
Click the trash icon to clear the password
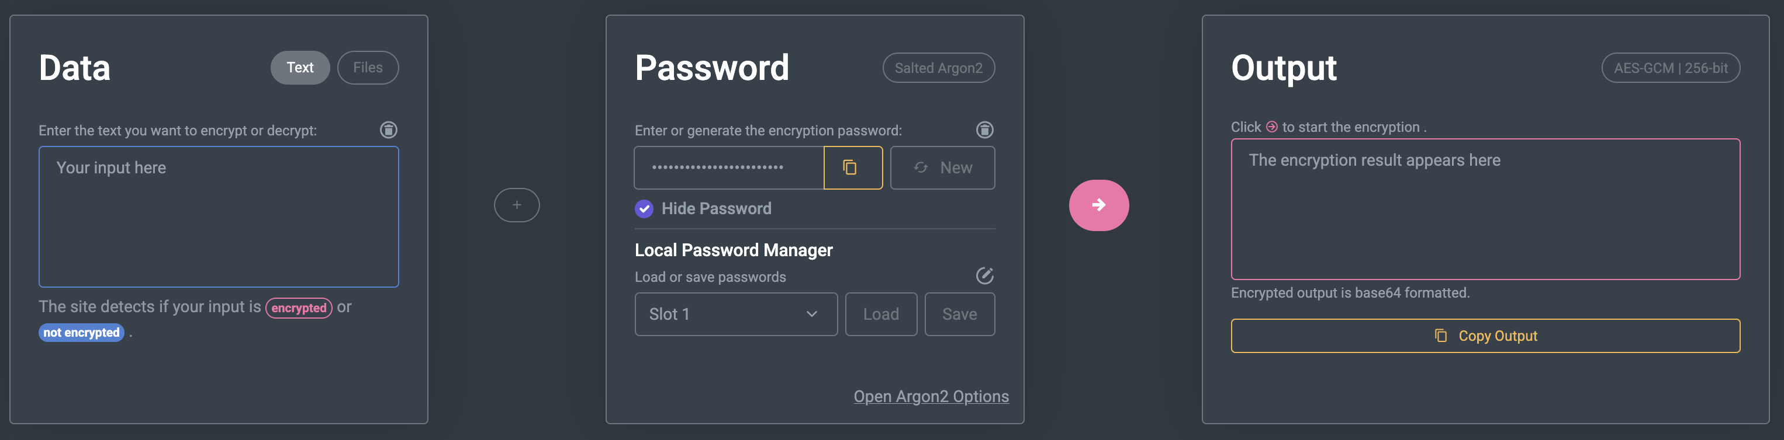click(984, 130)
